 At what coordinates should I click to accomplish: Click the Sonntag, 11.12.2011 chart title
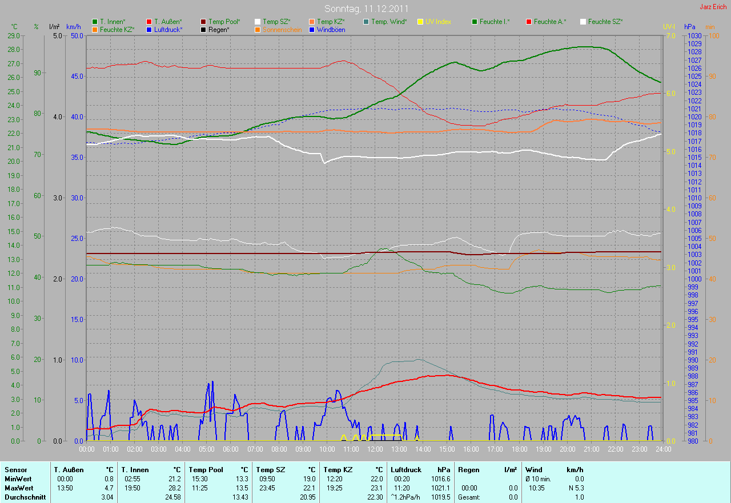tap(365, 9)
